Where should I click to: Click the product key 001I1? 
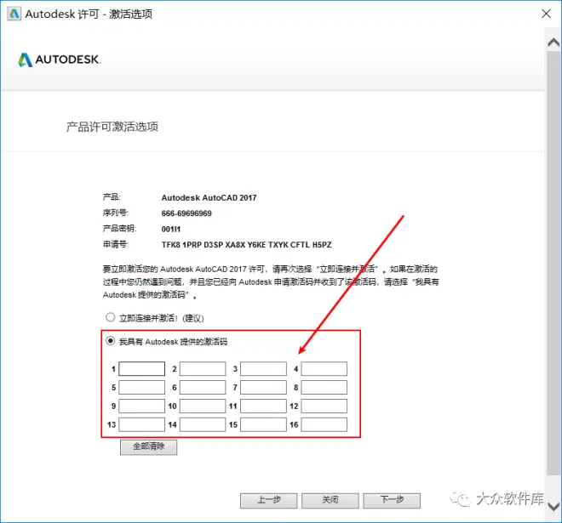coord(171,229)
